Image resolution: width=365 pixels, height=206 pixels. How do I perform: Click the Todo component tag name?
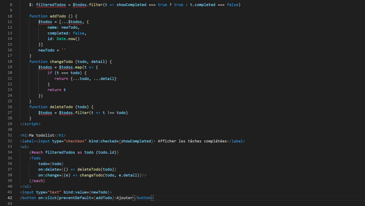(x=36, y=158)
